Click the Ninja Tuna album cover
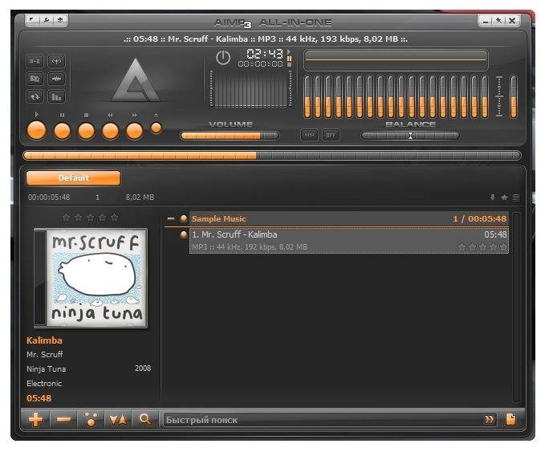The width and height of the screenshot is (549, 456). [91, 278]
